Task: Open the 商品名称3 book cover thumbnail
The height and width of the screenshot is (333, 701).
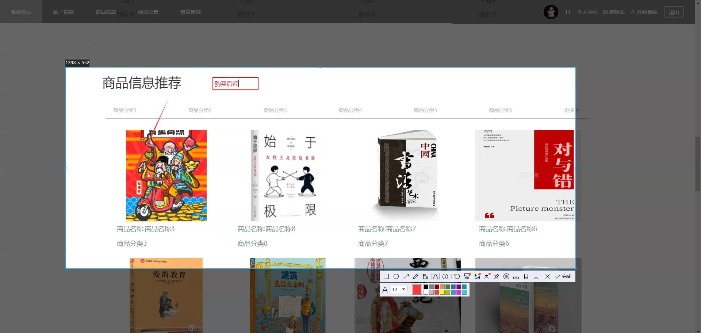Action: click(x=166, y=176)
